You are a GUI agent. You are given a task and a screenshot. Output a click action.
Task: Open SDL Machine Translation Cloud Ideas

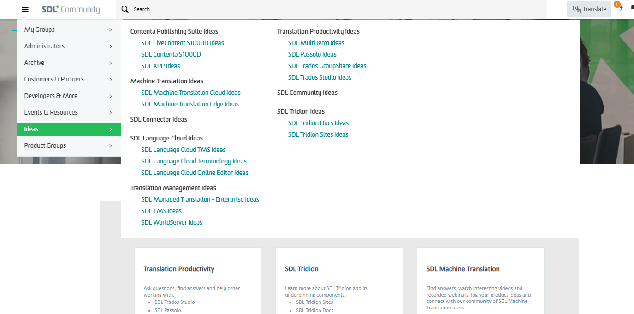pos(191,93)
